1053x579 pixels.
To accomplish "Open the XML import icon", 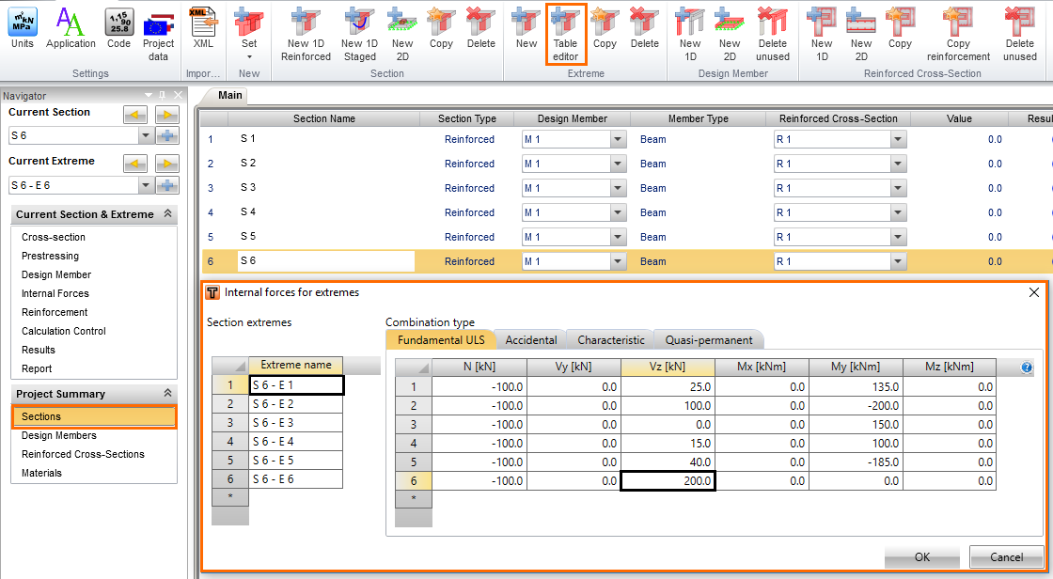I will point(203,27).
